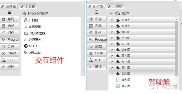Toggle hamburger menu in right panel
Image resolution: width=182 pixels, height=94 pixels.
coord(97,12)
